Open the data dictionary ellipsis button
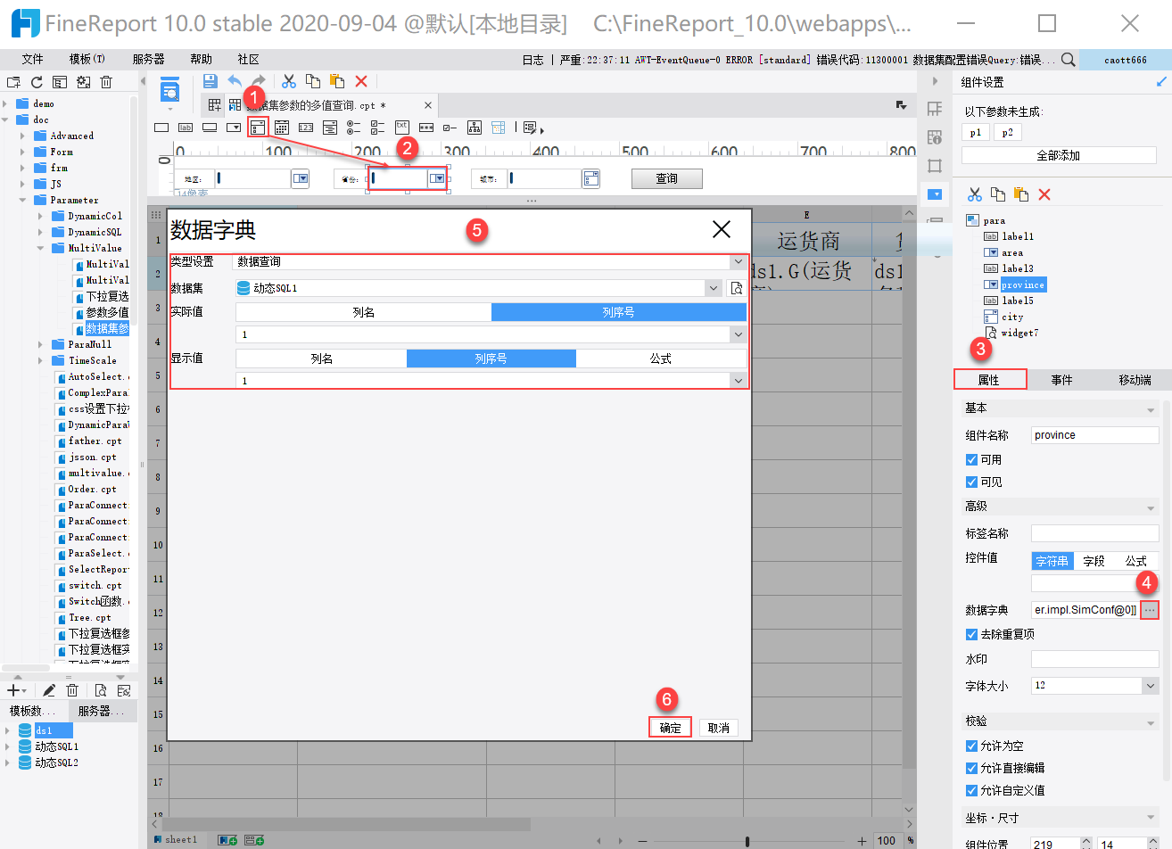The width and height of the screenshot is (1172, 849). pos(1150,610)
